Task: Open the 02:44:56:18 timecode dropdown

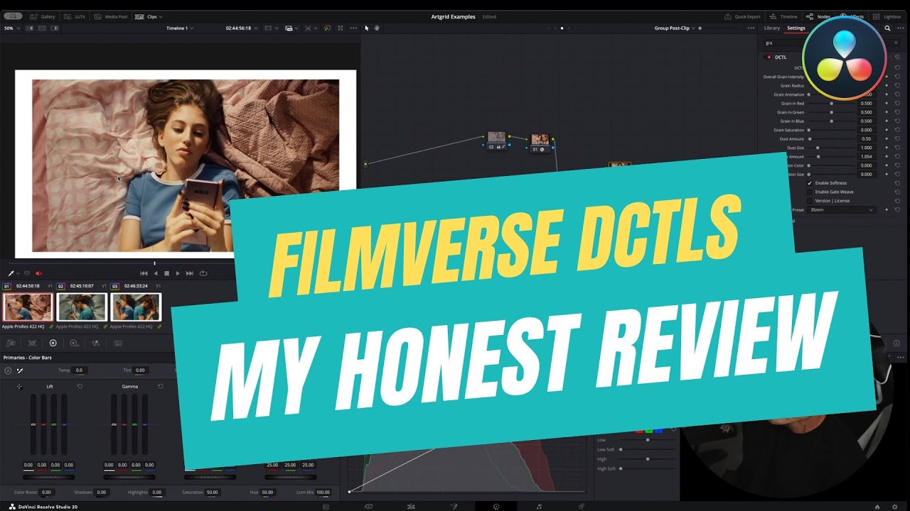Action: coord(240,28)
